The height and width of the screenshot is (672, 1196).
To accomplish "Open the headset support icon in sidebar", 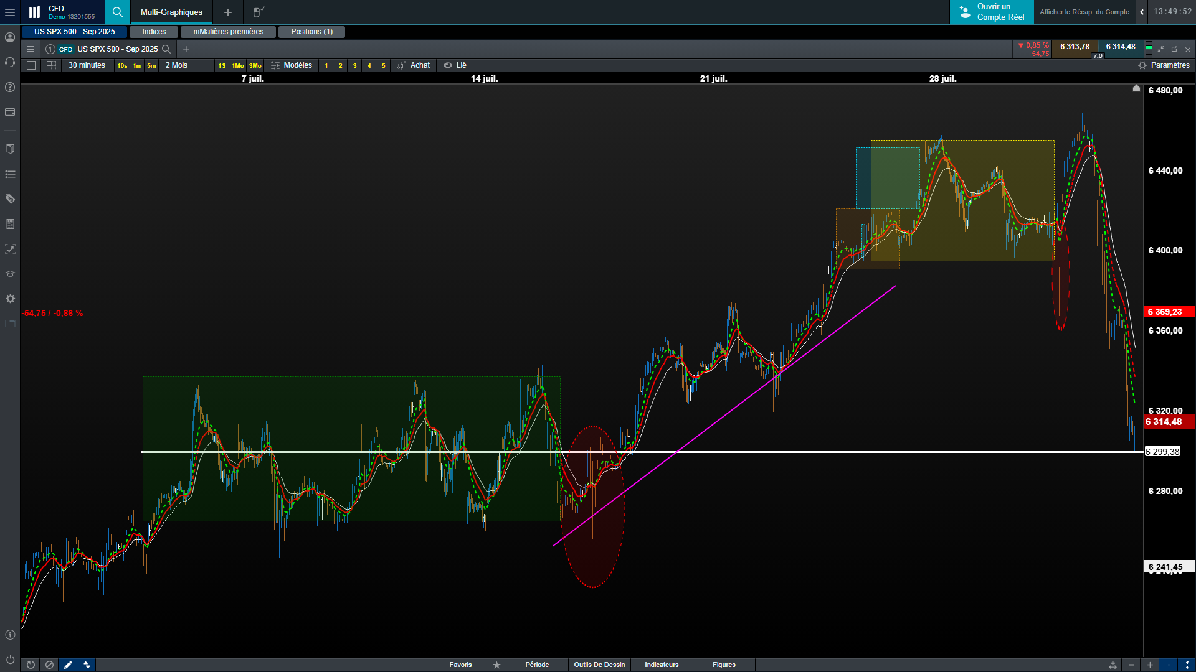I will tap(10, 62).
